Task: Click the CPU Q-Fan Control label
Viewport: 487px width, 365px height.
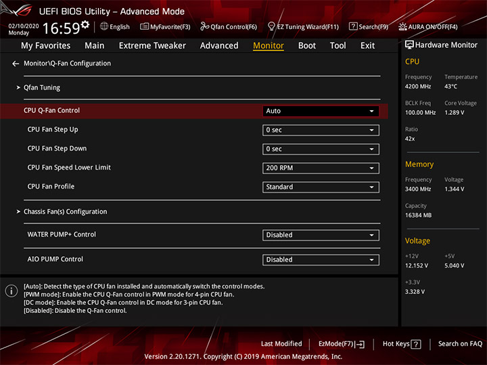Action: pos(51,110)
